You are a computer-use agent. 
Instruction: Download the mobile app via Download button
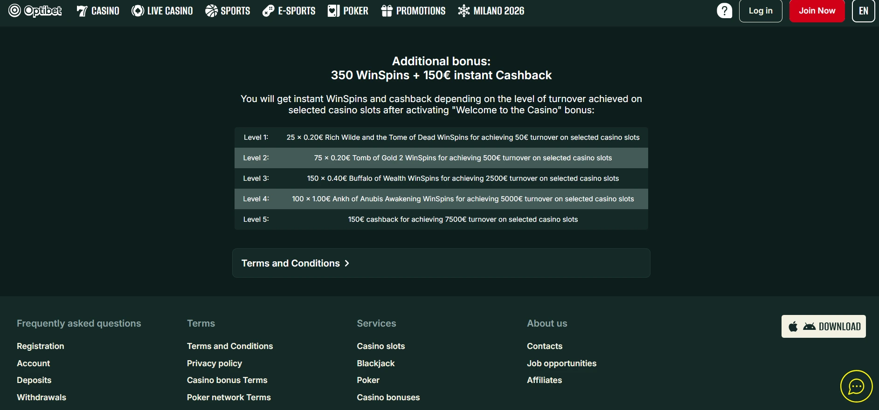823,326
